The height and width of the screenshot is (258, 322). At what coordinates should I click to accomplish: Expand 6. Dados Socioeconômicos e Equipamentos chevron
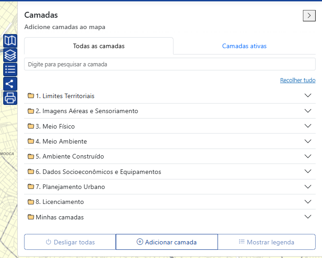click(x=307, y=171)
